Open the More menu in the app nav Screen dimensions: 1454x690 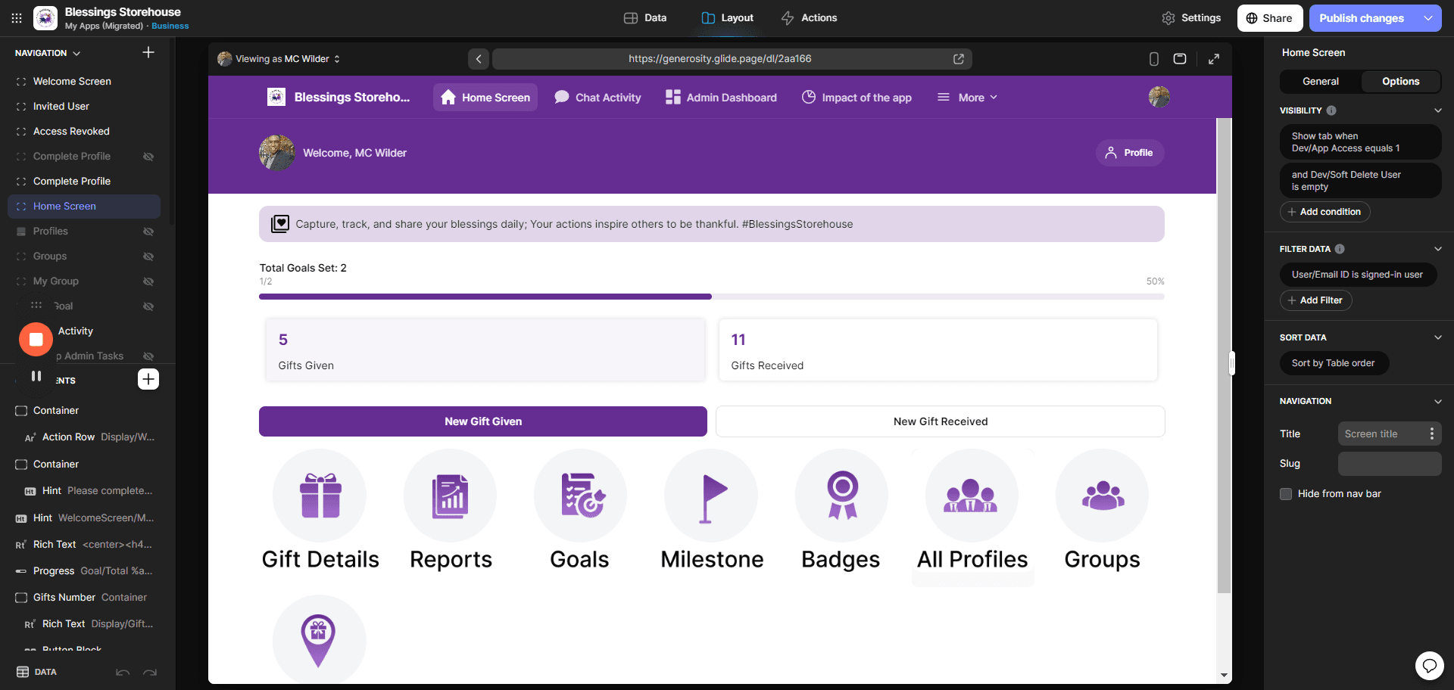(x=968, y=98)
